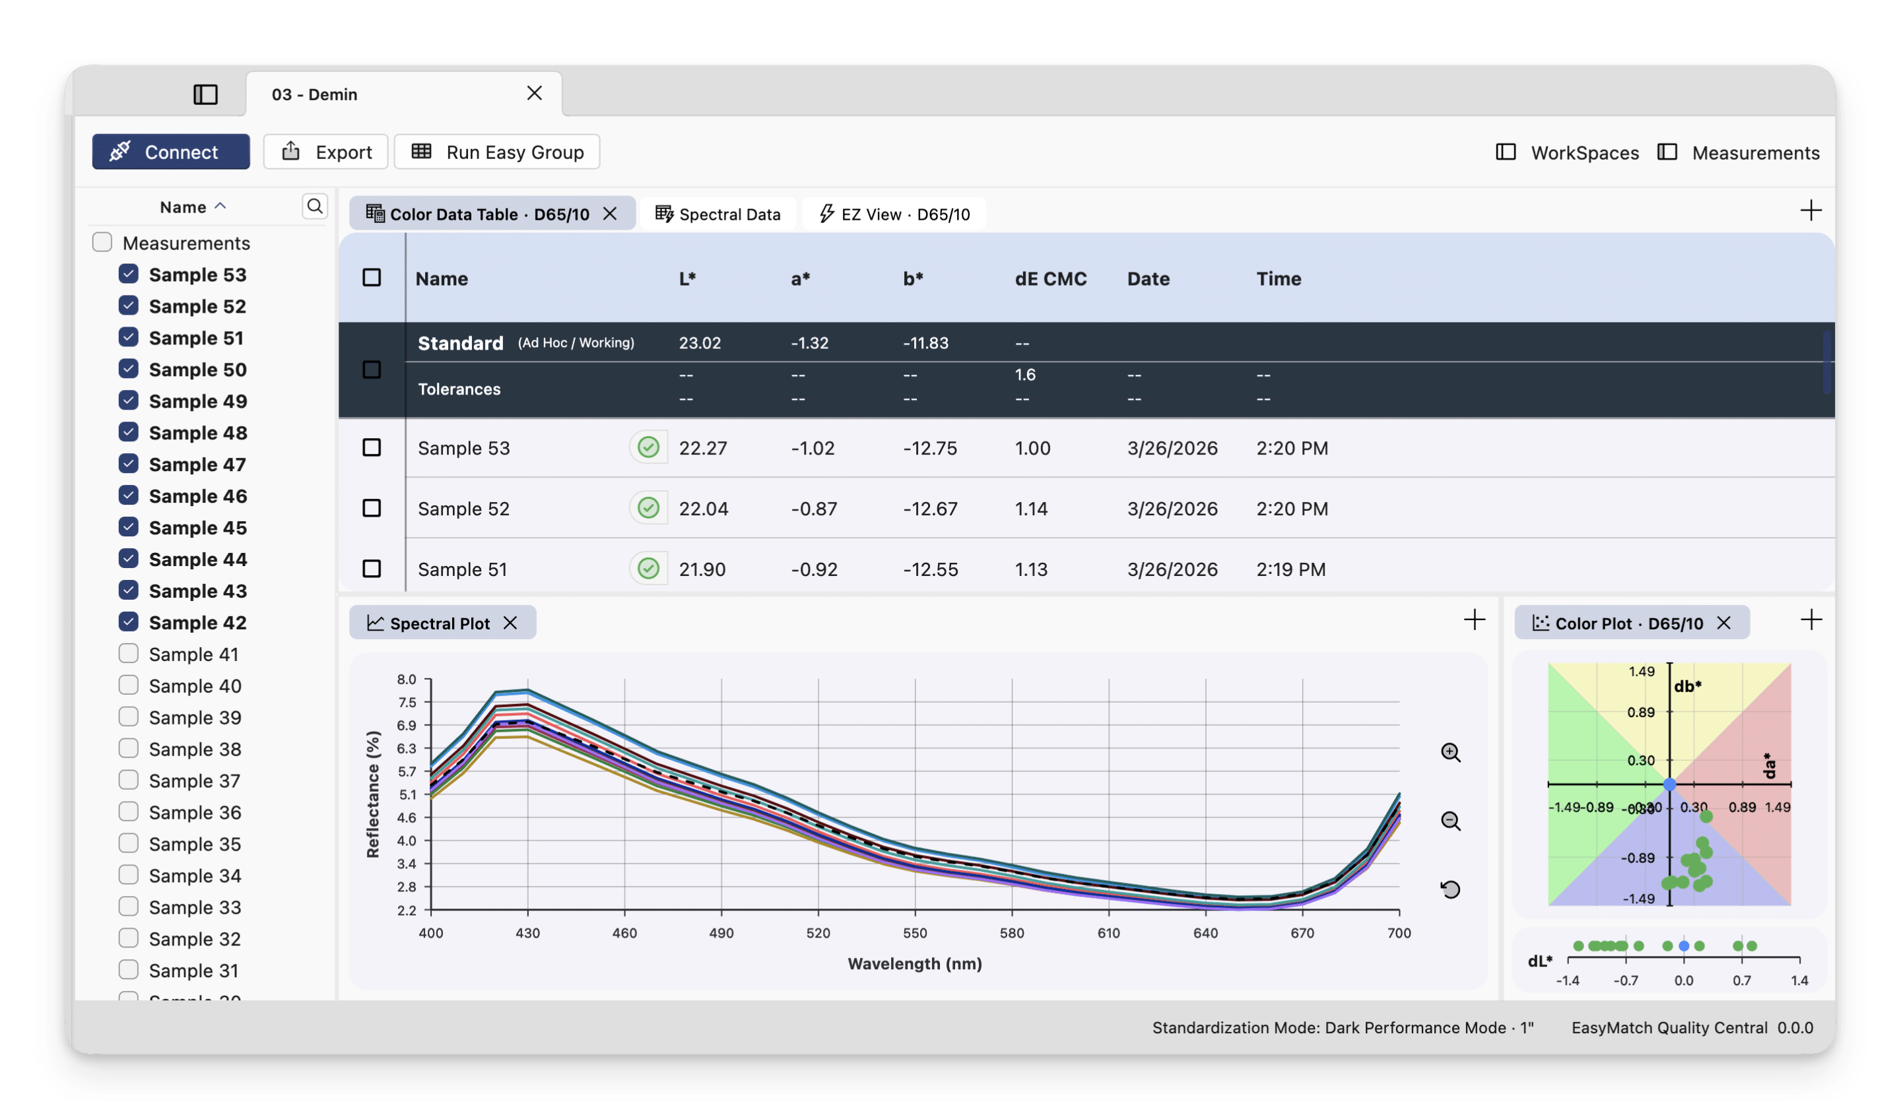Open the EZ View D65/10 tab
The width and height of the screenshot is (1901, 1119).
[894, 214]
